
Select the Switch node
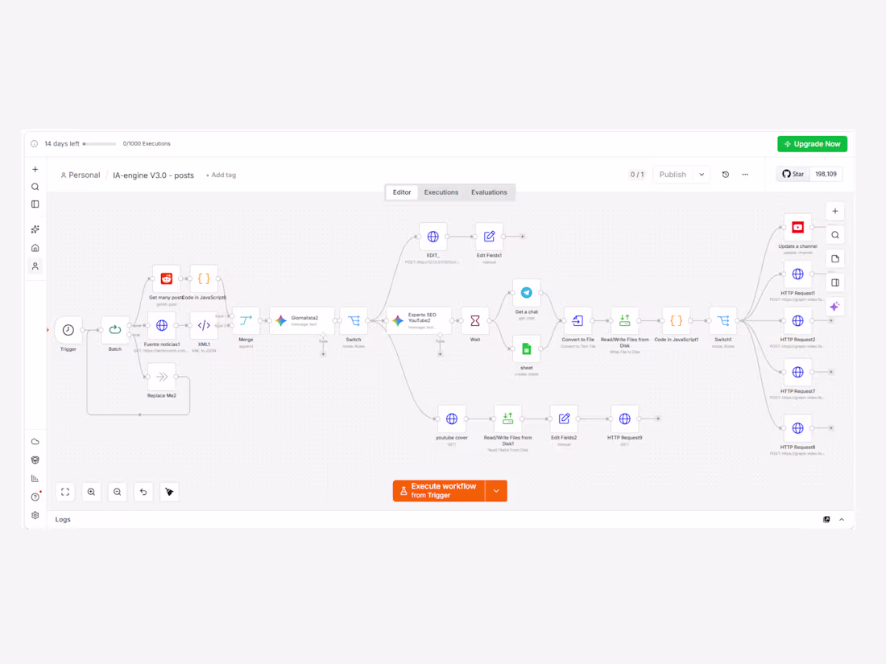tap(354, 320)
